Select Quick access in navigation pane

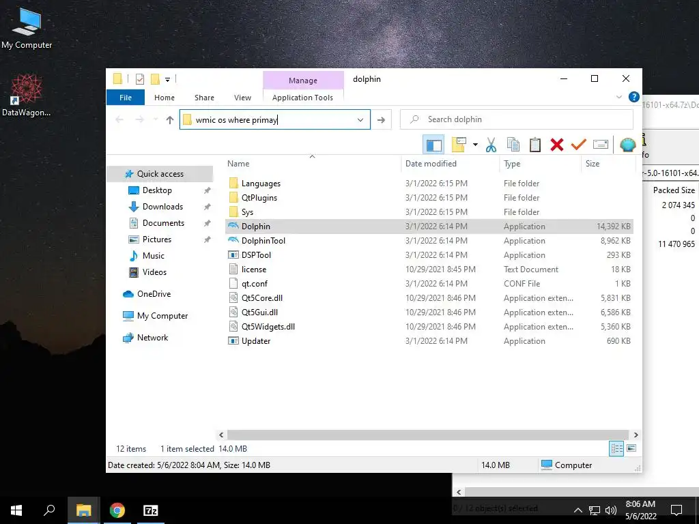[160, 174]
